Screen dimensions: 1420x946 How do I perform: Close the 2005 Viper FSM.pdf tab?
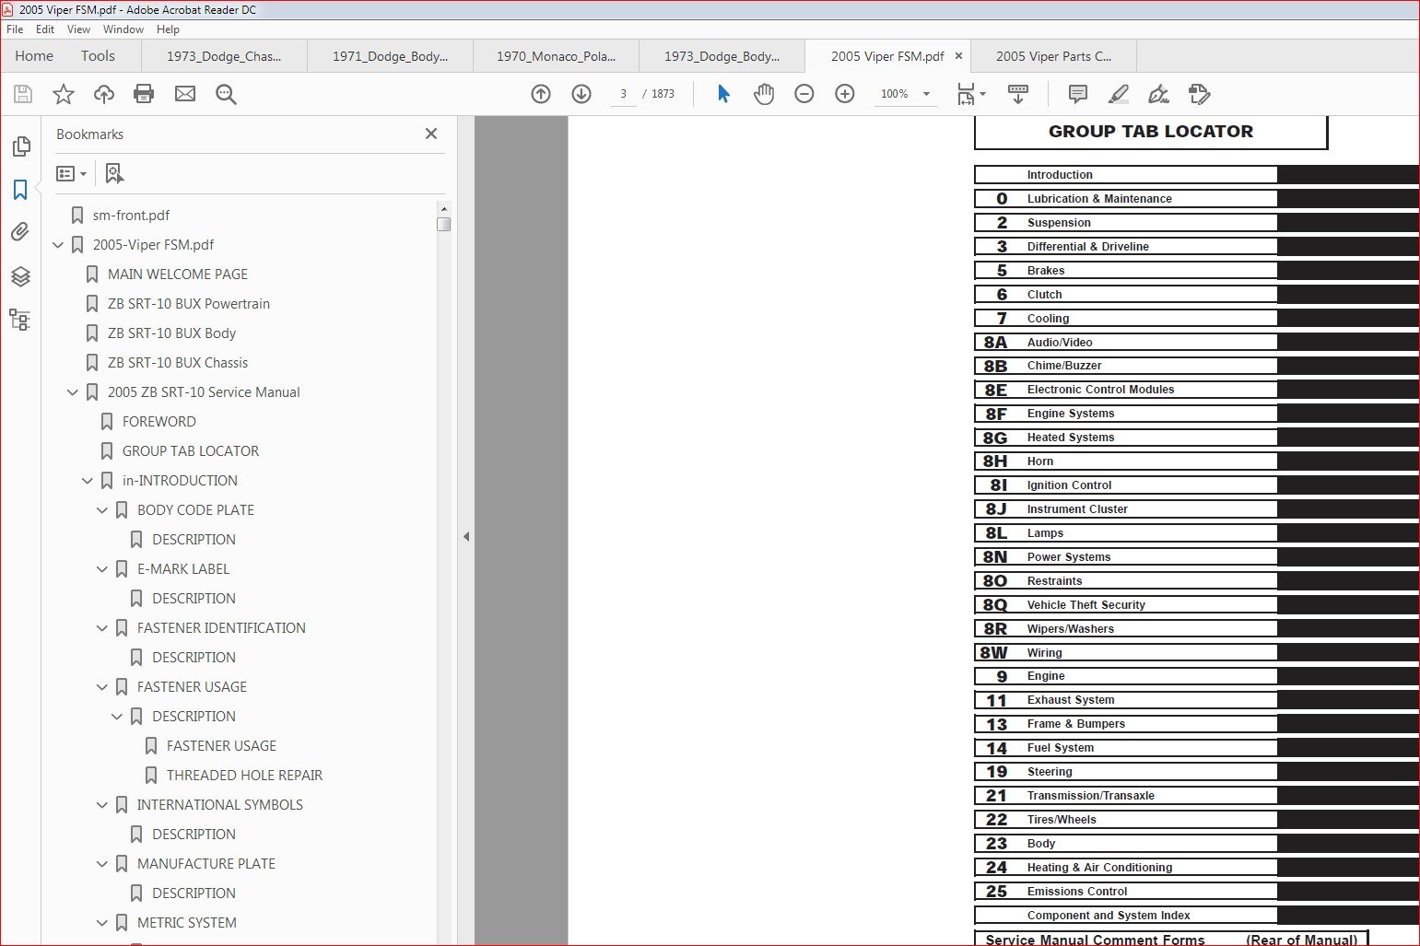[x=958, y=56]
